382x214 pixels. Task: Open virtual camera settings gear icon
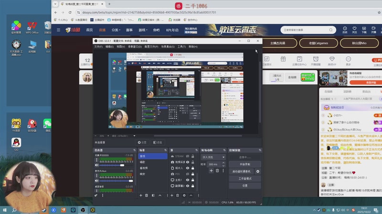tap(258, 171)
